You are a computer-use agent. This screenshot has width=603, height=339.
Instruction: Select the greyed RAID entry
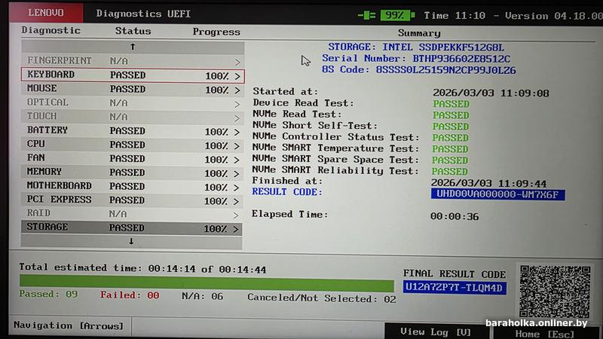pos(132,214)
